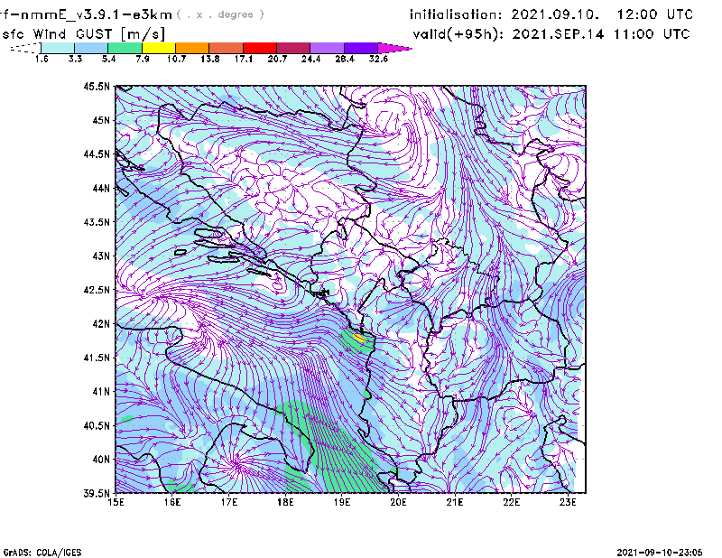Click the longitude label 16E
This screenshot has width=722, height=558.
point(172,502)
